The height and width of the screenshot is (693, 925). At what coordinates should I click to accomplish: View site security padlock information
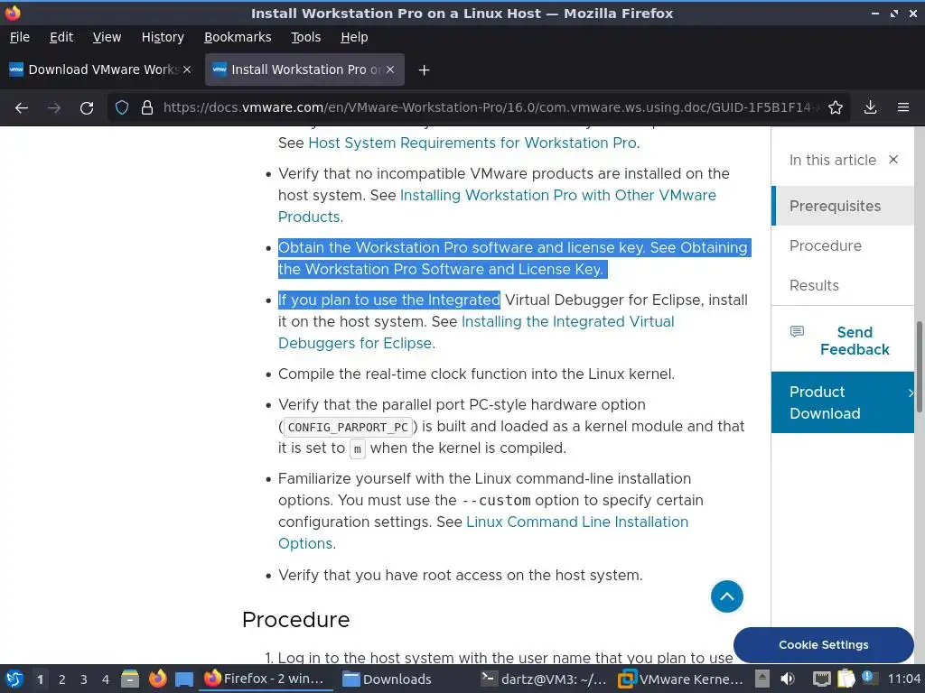[x=147, y=108]
